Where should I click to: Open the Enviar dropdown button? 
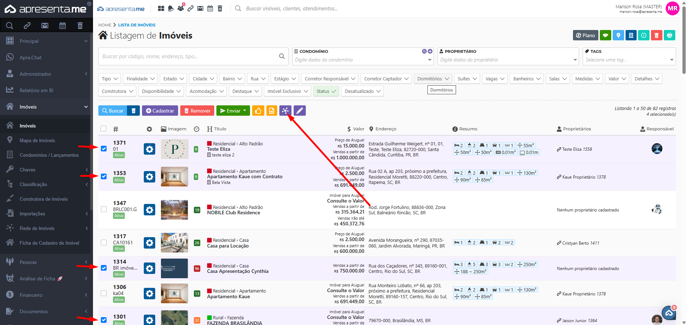[233, 111]
